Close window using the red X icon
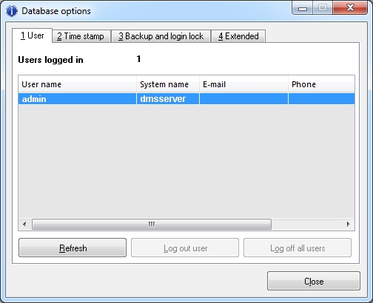This screenshot has width=373, height=303. (x=350, y=8)
